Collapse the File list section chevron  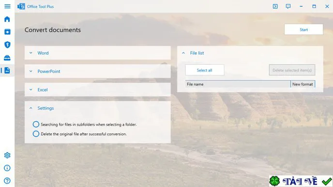[183, 53]
